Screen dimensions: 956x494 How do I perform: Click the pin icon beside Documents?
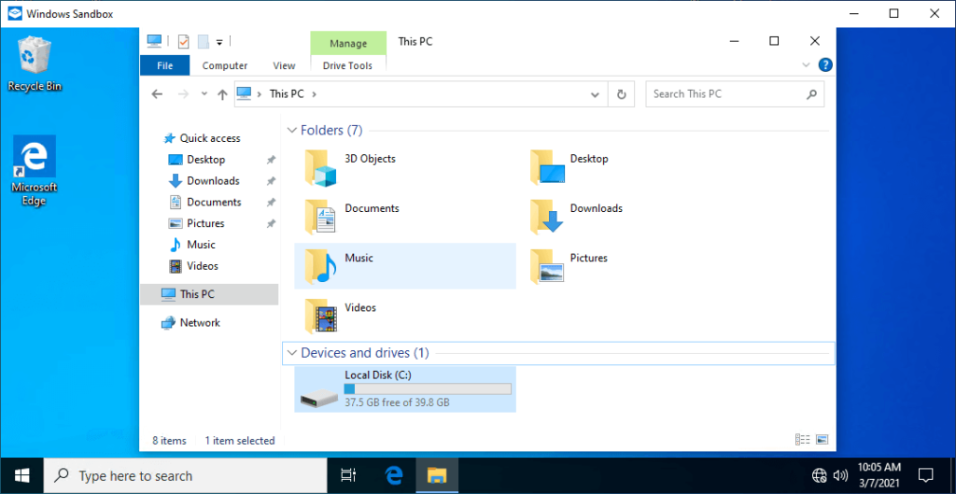(271, 203)
